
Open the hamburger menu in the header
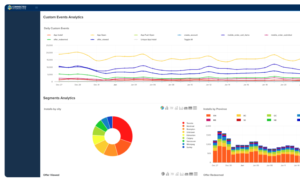tap(37, 7)
